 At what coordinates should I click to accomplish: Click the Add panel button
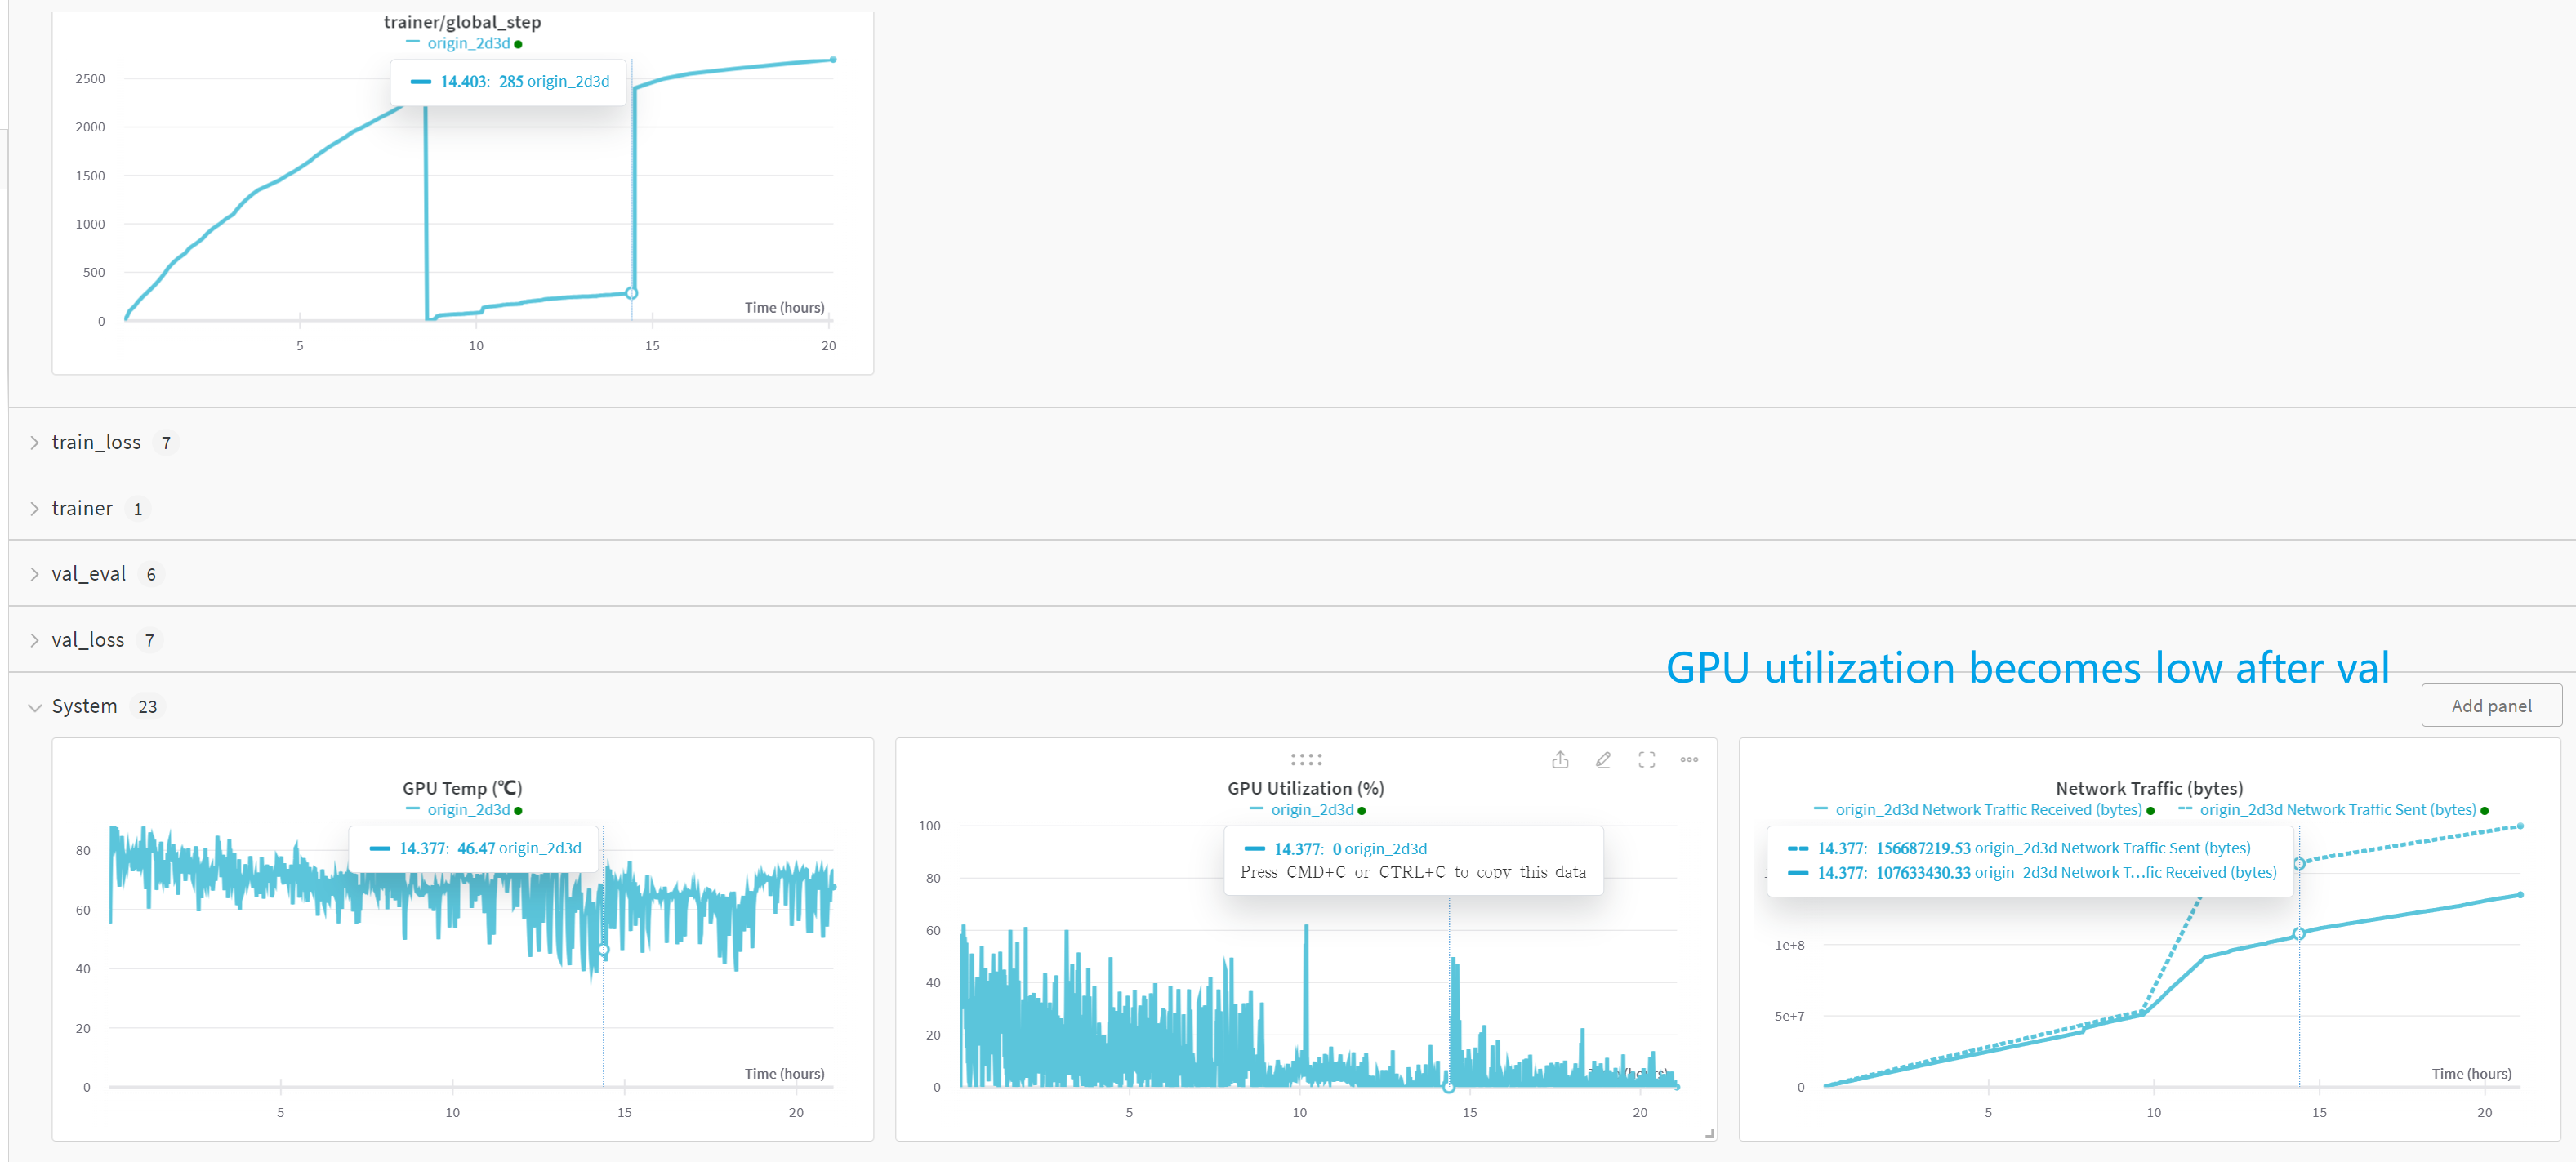click(x=2491, y=705)
